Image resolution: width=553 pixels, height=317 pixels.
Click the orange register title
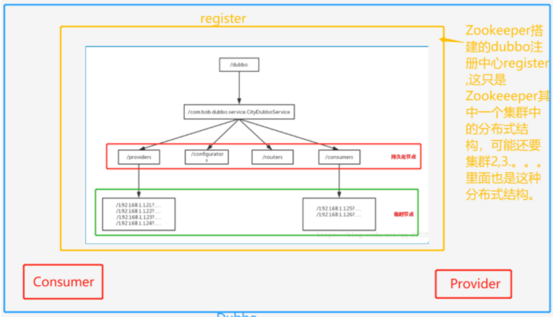coord(223,19)
